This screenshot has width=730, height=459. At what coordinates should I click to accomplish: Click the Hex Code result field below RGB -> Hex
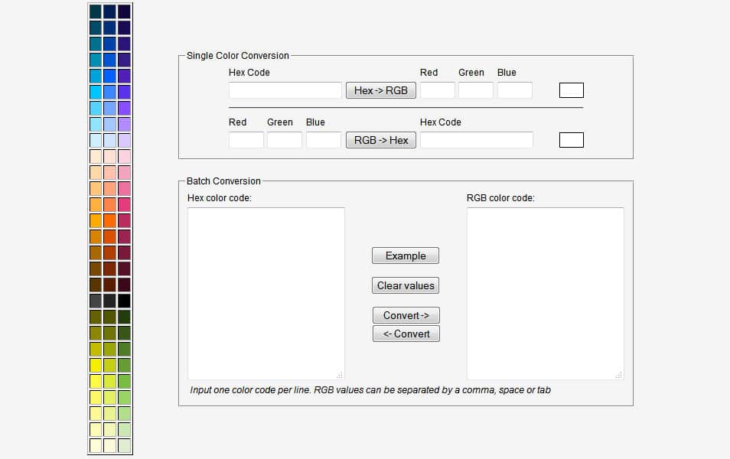(x=476, y=140)
